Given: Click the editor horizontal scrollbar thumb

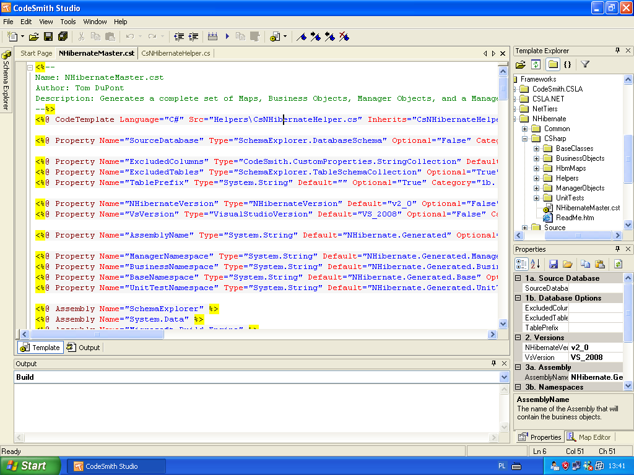Looking at the screenshot, I should click(x=97, y=334).
